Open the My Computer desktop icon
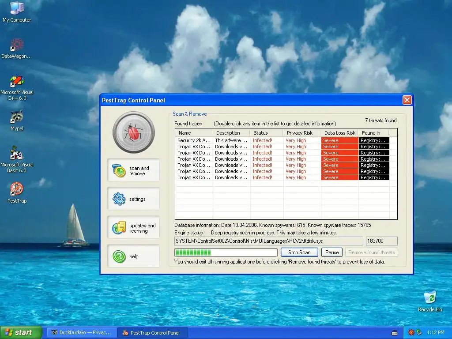452x339 pixels. click(x=17, y=11)
